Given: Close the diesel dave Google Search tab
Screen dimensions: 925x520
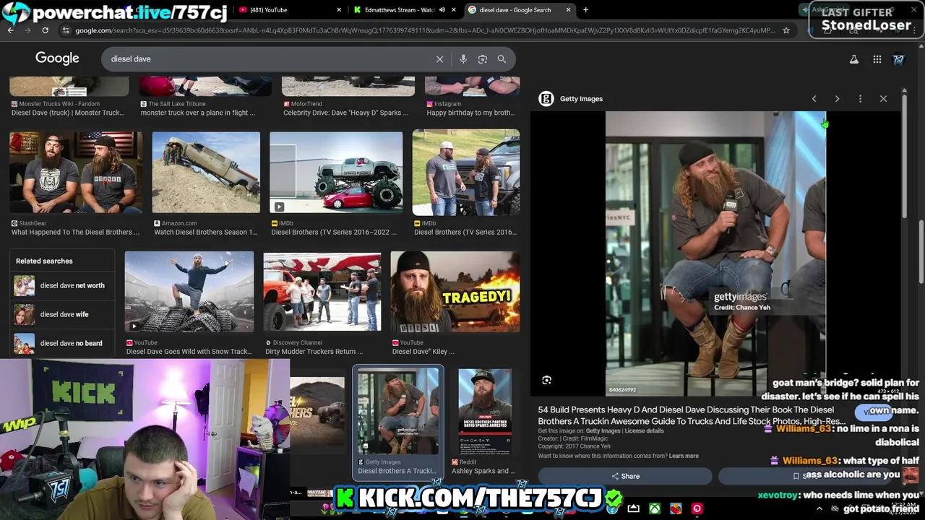Looking at the screenshot, I should (x=568, y=10).
